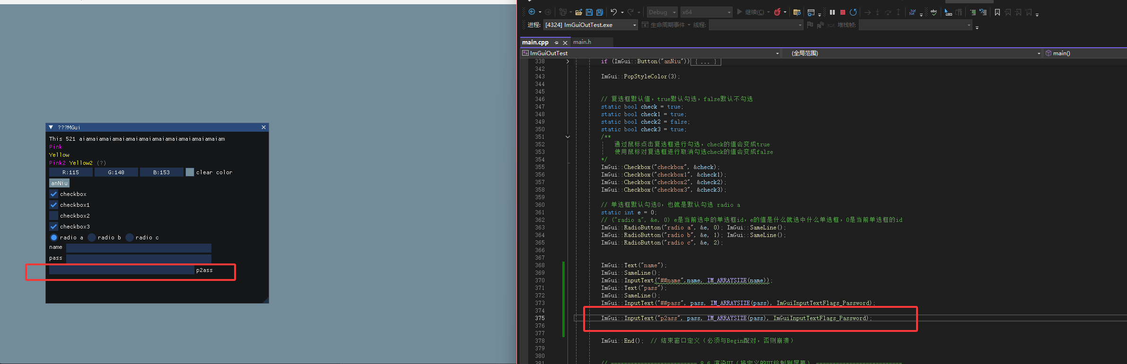Click the Save All icon
Image resolution: width=1127 pixels, height=364 pixels.
point(600,12)
